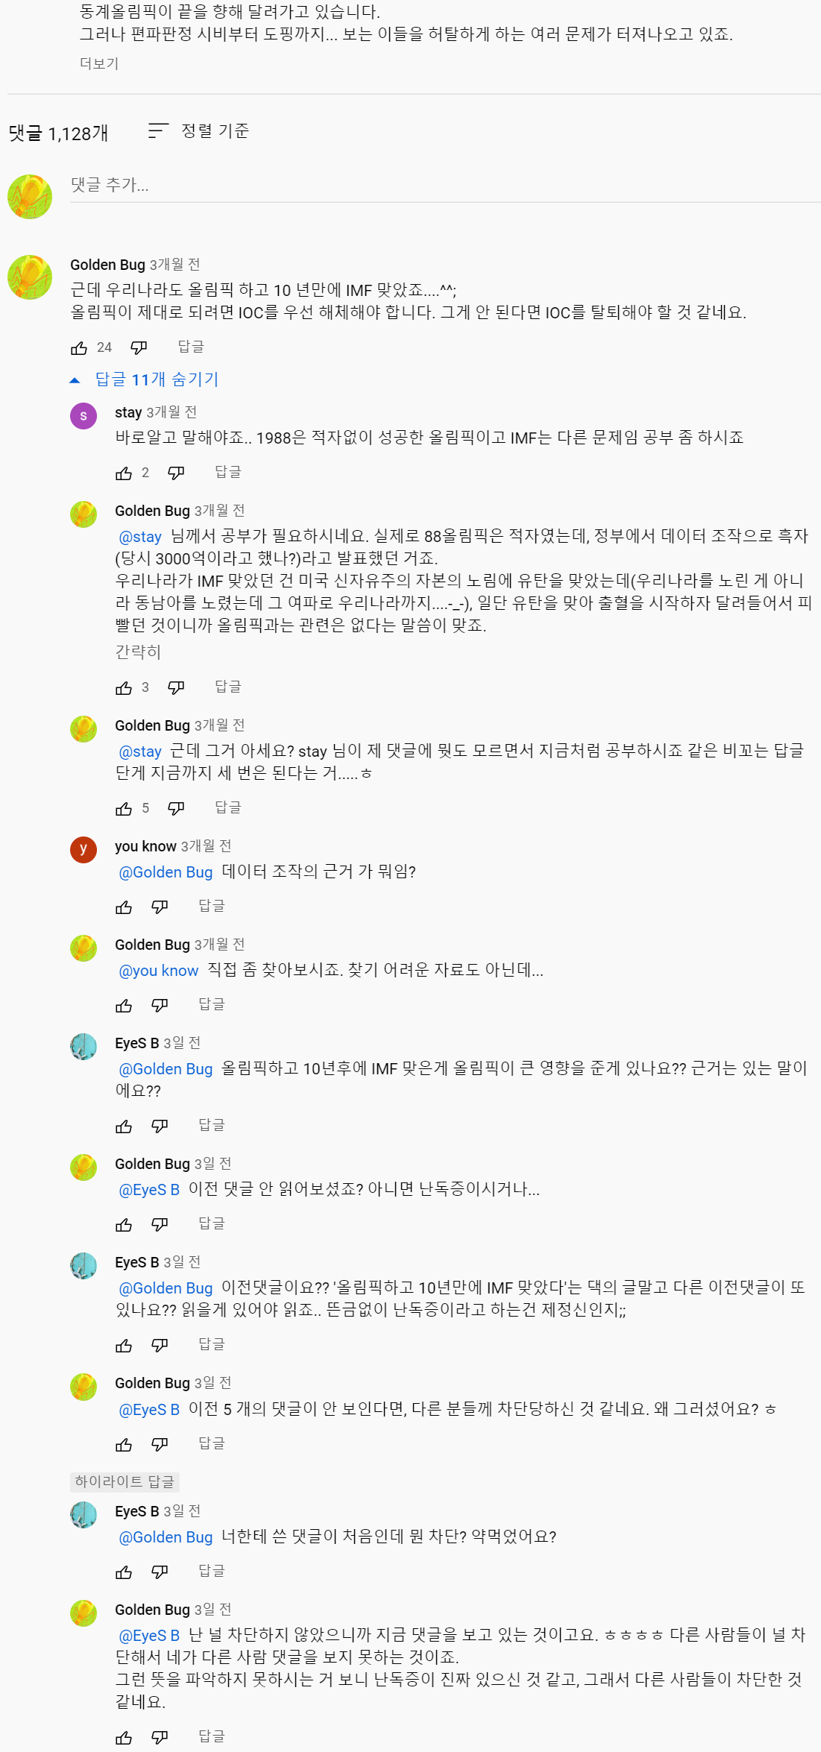The image size is (821, 1752).
Task: Dislike stay's reply about 1988 Olympics
Action: tap(176, 473)
